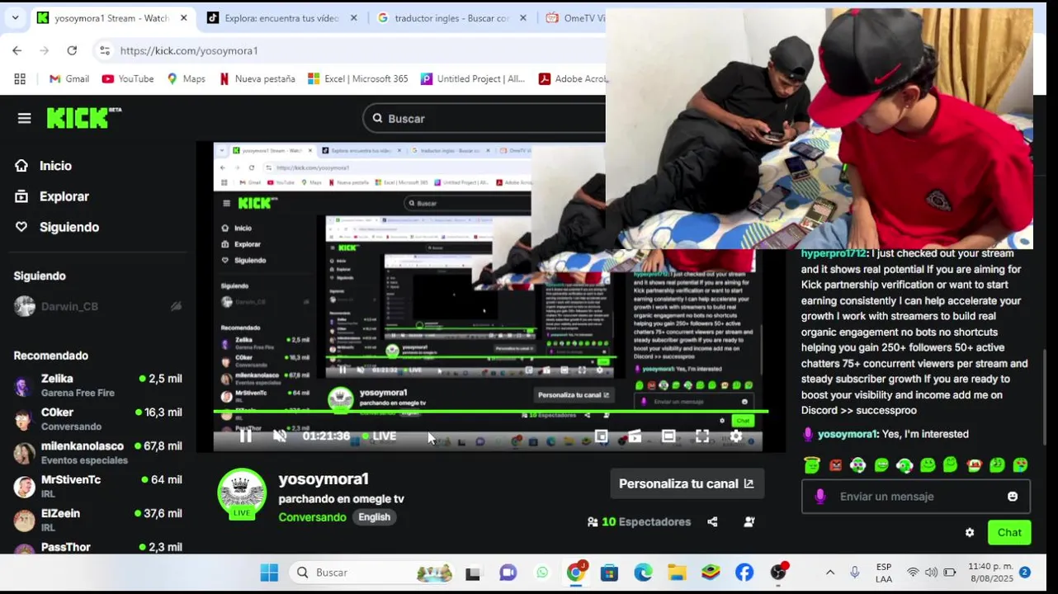Screen dimensions: 1058x594
Task: Toggle fullscreen on the stream player
Action: [702, 436]
